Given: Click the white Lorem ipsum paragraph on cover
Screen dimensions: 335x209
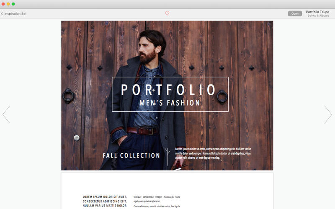Looking at the screenshot, I should click(213, 153).
